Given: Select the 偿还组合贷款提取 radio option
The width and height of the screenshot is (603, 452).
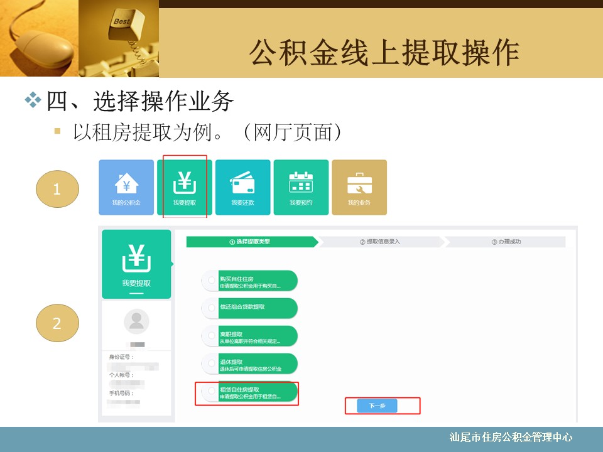Looking at the screenshot, I should click(211, 308).
